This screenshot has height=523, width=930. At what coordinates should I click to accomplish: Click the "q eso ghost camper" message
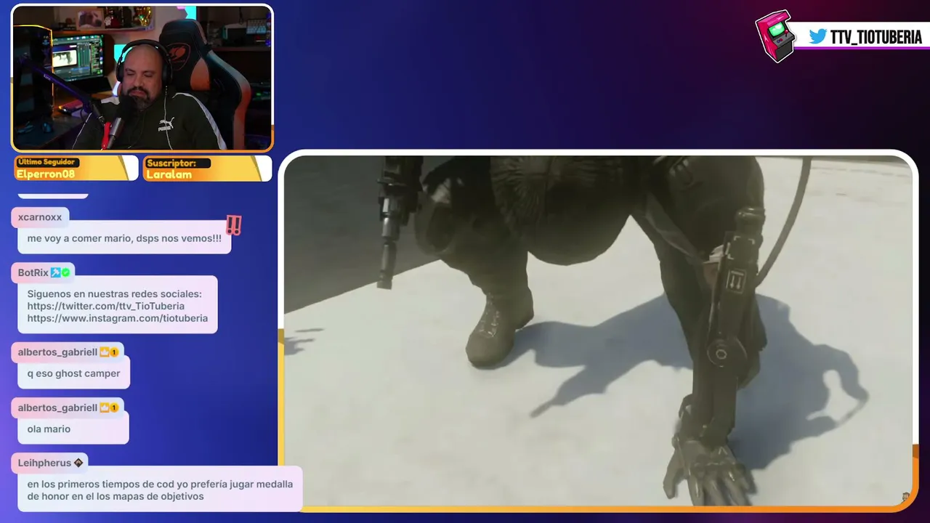(x=73, y=373)
